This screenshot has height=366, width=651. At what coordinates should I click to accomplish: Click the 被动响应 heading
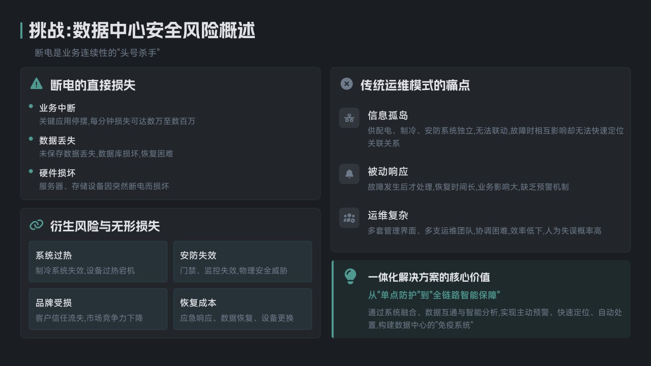coord(388,171)
